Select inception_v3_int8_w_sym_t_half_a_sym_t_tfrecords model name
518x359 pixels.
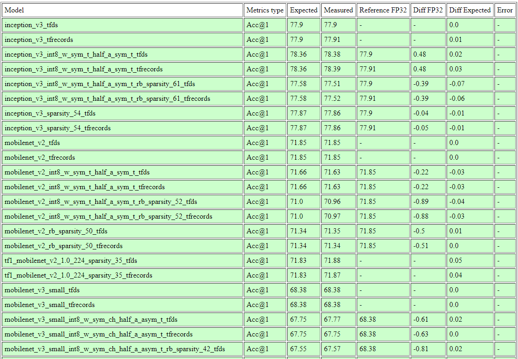(83, 69)
